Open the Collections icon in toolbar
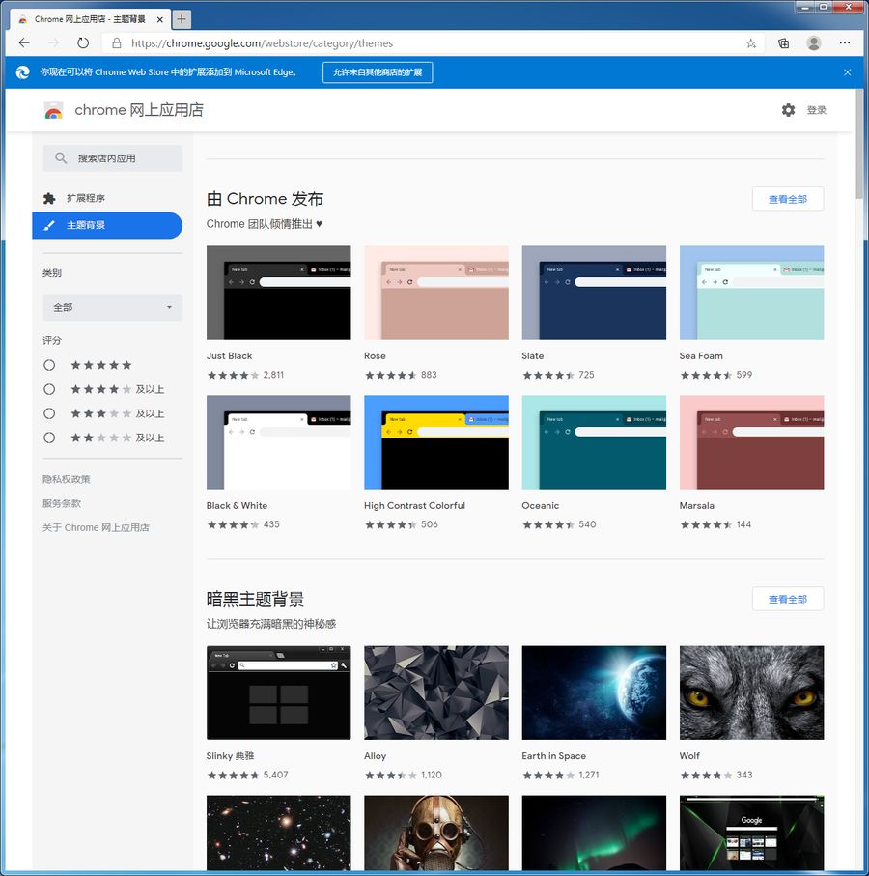869x876 pixels. [x=784, y=43]
